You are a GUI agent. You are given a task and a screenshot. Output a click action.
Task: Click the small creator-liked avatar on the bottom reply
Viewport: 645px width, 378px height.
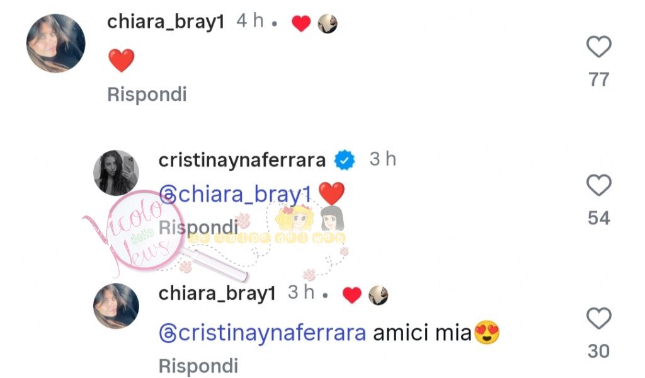pyautogui.click(x=378, y=295)
